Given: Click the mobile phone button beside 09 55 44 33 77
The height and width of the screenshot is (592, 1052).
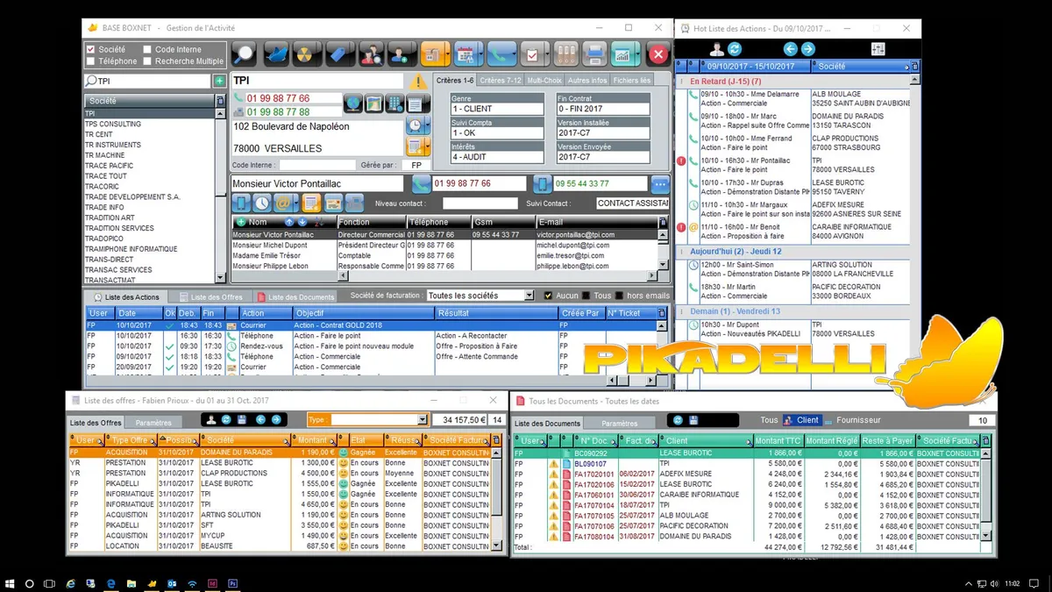Looking at the screenshot, I should click(543, 184).
